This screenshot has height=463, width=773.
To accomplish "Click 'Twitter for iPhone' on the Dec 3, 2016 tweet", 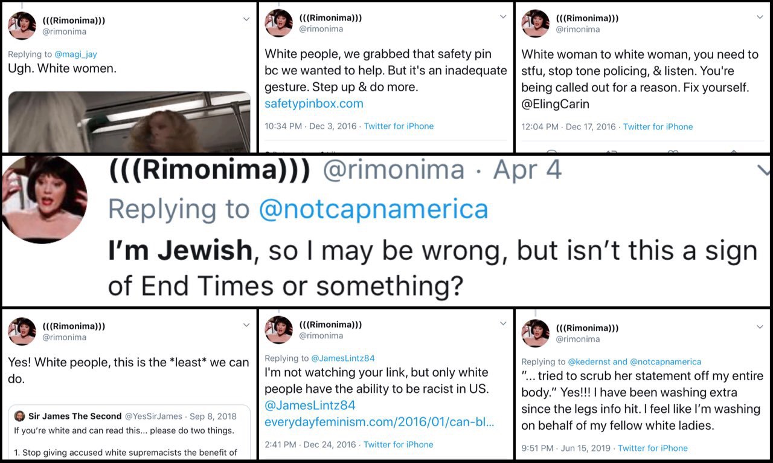I will (399, 126).
